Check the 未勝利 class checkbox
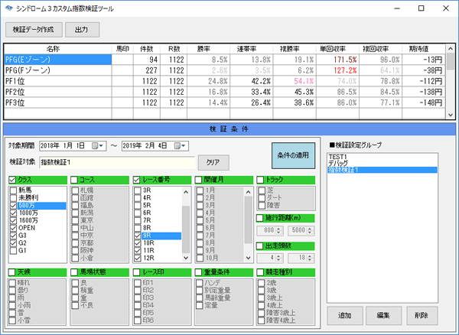This screenshot has width=459, height=335. 13,198
